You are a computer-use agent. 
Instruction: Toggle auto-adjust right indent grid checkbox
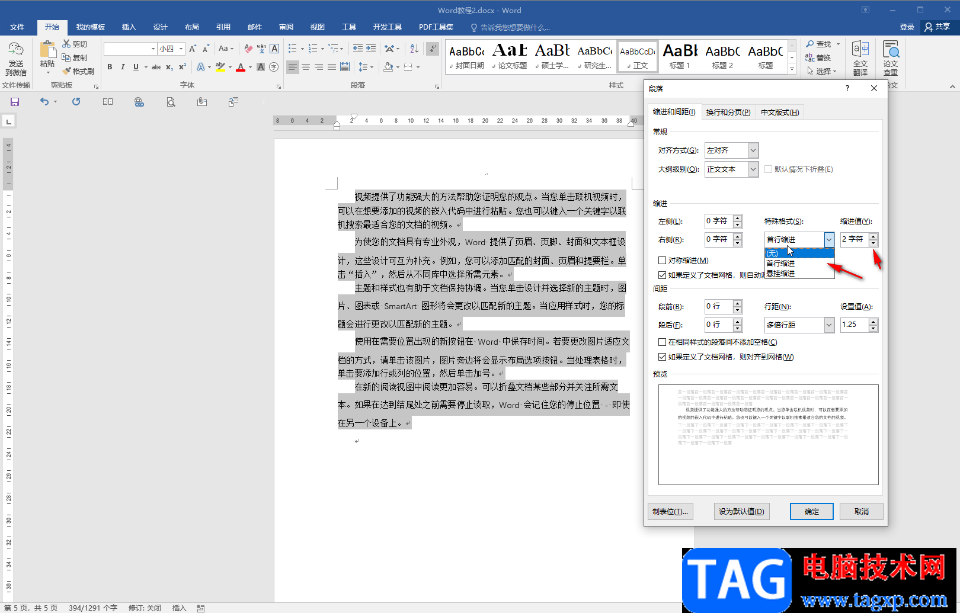pyautogui.click(x=663, y=275)
